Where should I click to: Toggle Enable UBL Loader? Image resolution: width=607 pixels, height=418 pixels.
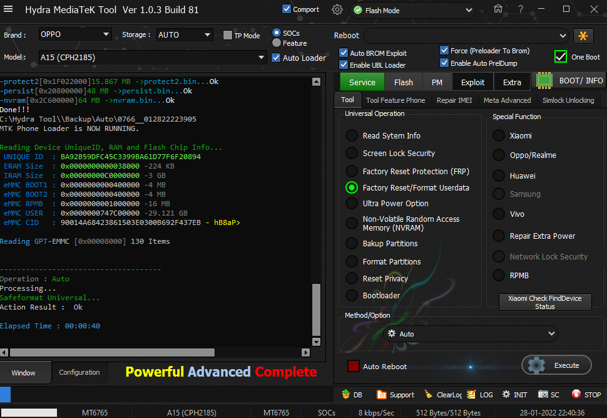pyautogui.click(x=344, y=65)
